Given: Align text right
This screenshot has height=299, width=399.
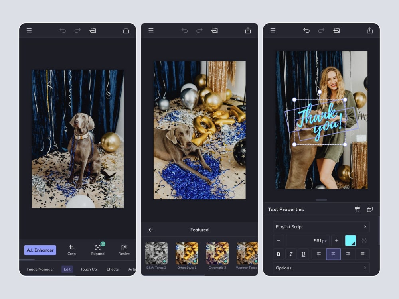Looking at the screenshot, I should coord(348,254).
